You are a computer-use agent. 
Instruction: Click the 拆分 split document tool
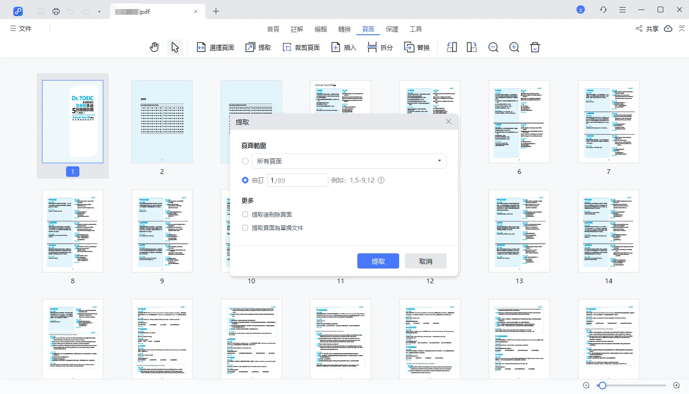pos(380,47)
